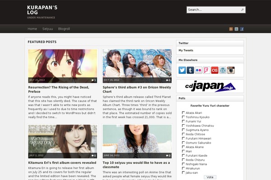Click the Polls widget header
This screenshot has width=271, height=180.
pos(210,99)
